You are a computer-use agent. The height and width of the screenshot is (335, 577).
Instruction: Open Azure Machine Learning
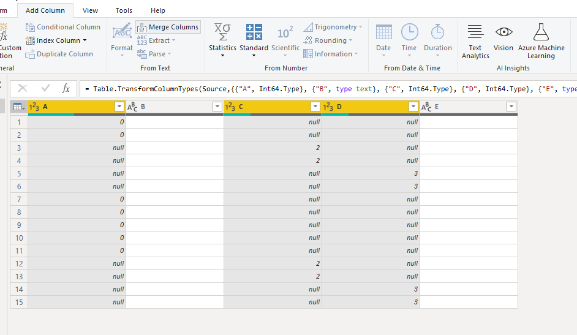point(541,41)
